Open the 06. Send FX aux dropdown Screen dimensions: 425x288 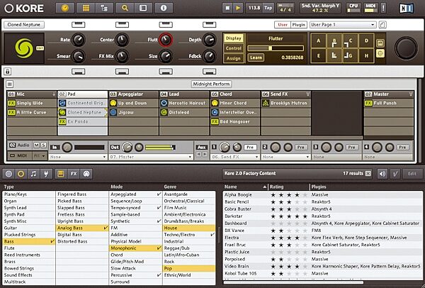pyautogui.click(x=234, y=157)
